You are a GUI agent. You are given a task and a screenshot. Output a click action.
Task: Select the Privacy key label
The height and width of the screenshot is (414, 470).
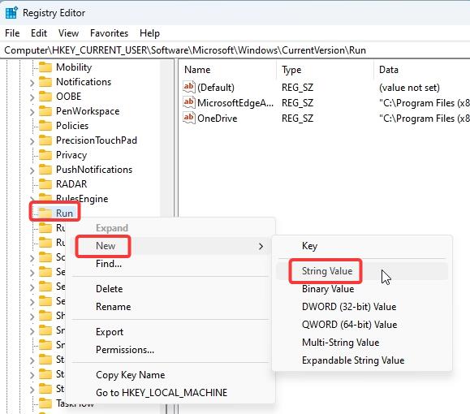[x=71, y=155]
